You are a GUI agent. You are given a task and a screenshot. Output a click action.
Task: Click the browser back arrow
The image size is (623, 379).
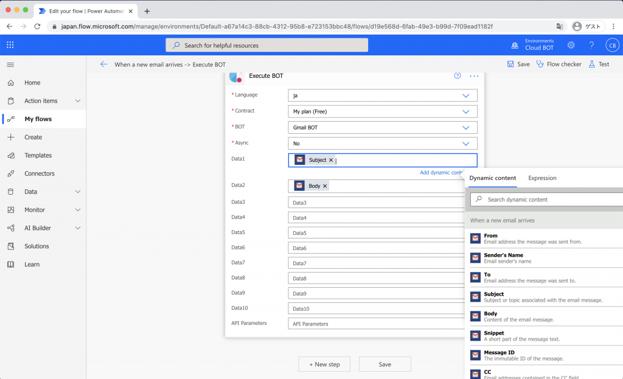pos(10,27)
